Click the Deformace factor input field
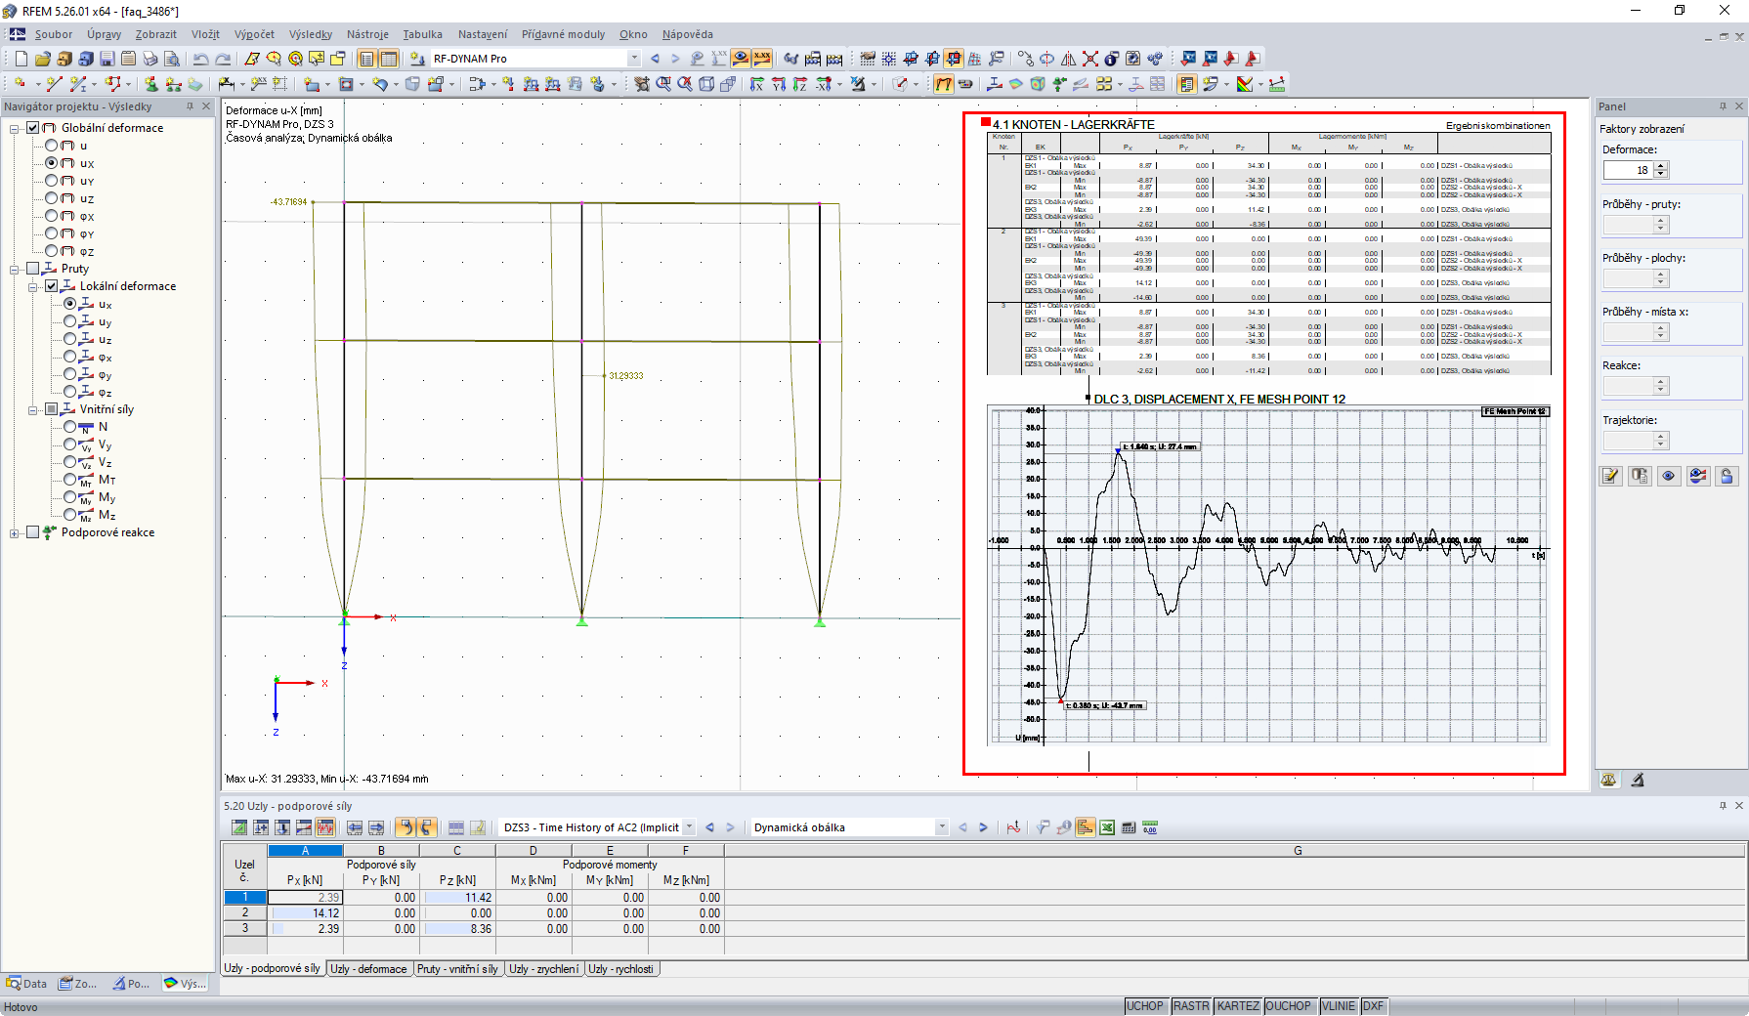 (1628, 170)
